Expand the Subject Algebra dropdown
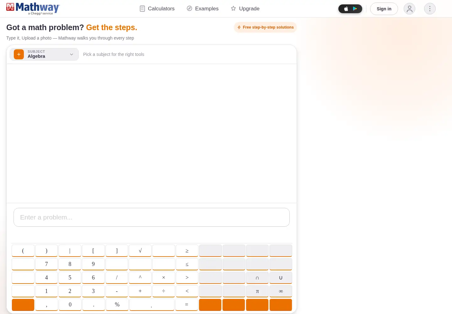Image resolution: width=452 pixels, height=314 pixels. [44, 54]
